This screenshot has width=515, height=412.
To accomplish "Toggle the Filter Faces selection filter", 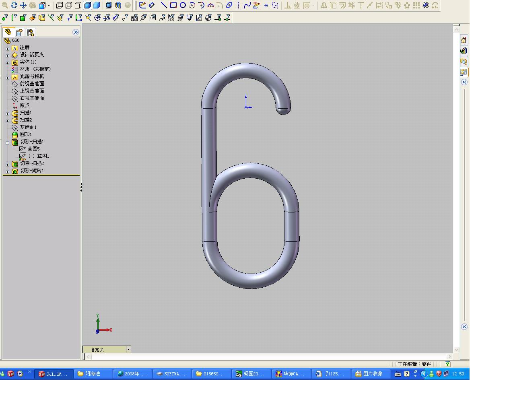I will point(23,18).
